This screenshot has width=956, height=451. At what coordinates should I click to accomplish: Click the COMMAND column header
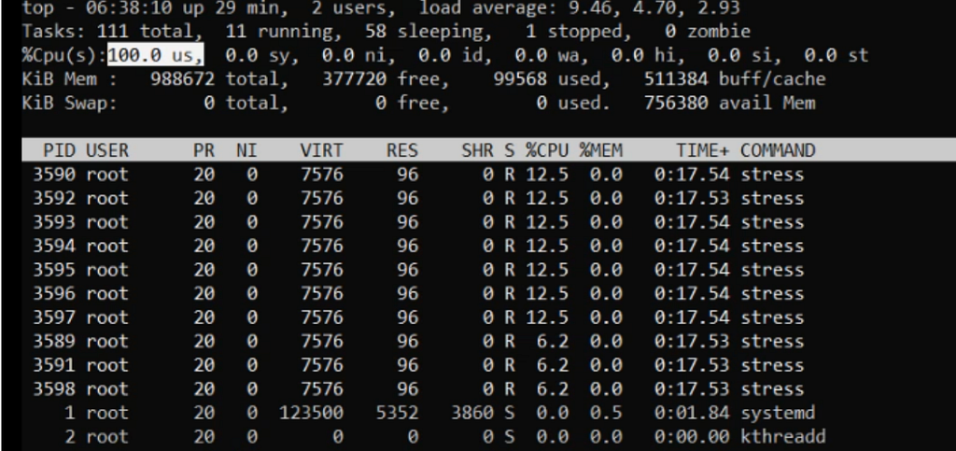pyautogui.click(x=778, y=150)
